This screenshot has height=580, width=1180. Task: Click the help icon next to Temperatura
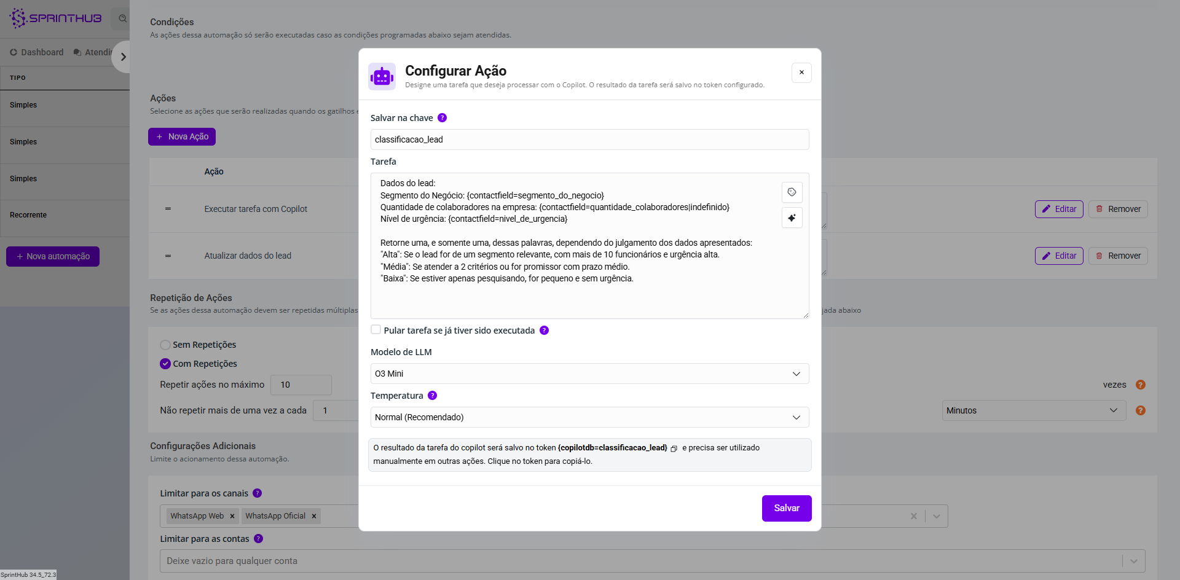click(432, 396)
